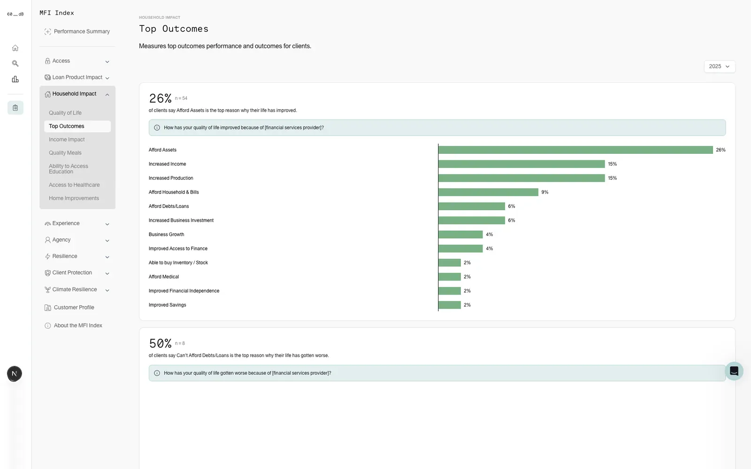Image resolution: width=751 pixels, height=469 pixels.
Task: Expand the Access section chevron
Action: tap(107, 62)
